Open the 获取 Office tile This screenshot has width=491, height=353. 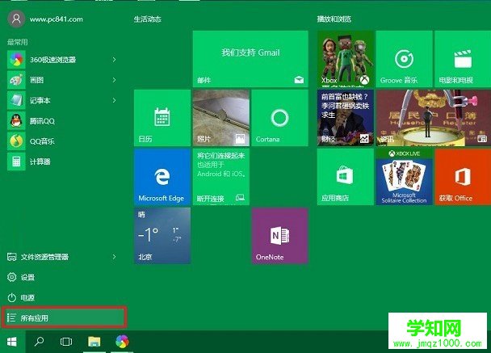tap(463, 177)
